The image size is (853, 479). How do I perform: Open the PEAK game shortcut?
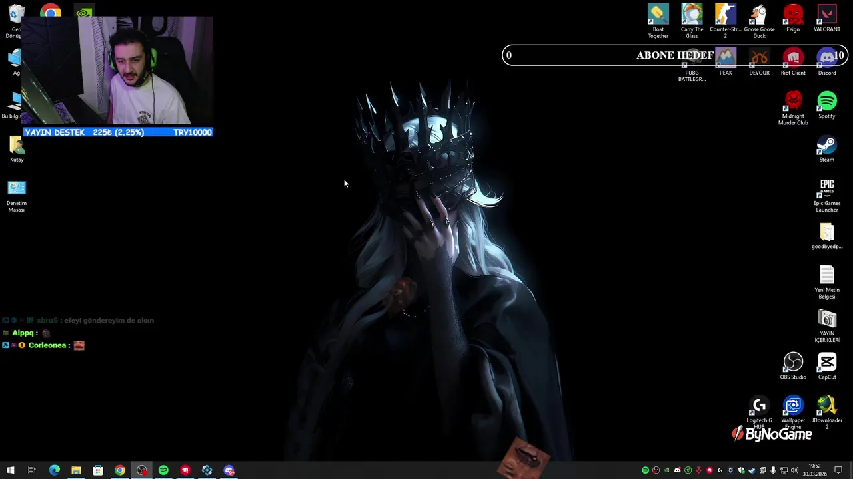point(726,62)
